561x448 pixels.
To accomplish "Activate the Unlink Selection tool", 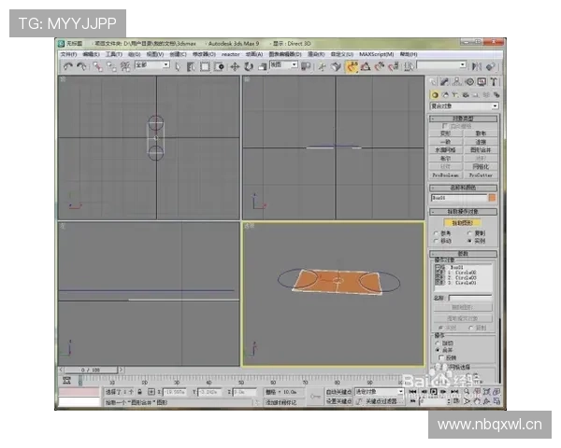I will coord(111,66).
